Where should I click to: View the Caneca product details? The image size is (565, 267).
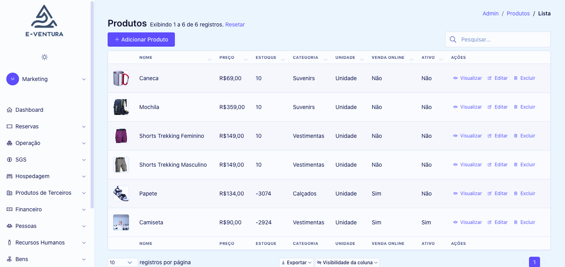467,78
